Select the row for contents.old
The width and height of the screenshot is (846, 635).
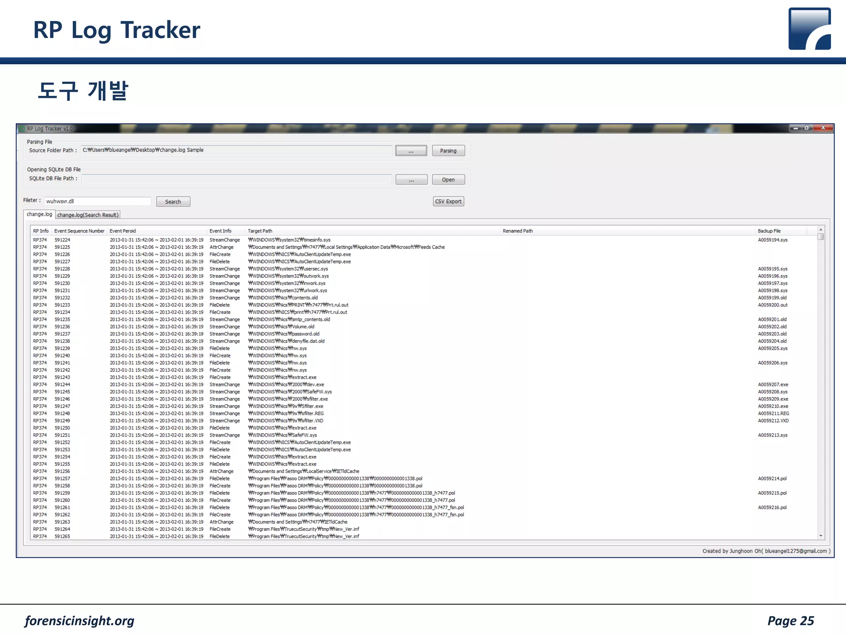pos(423,298)
